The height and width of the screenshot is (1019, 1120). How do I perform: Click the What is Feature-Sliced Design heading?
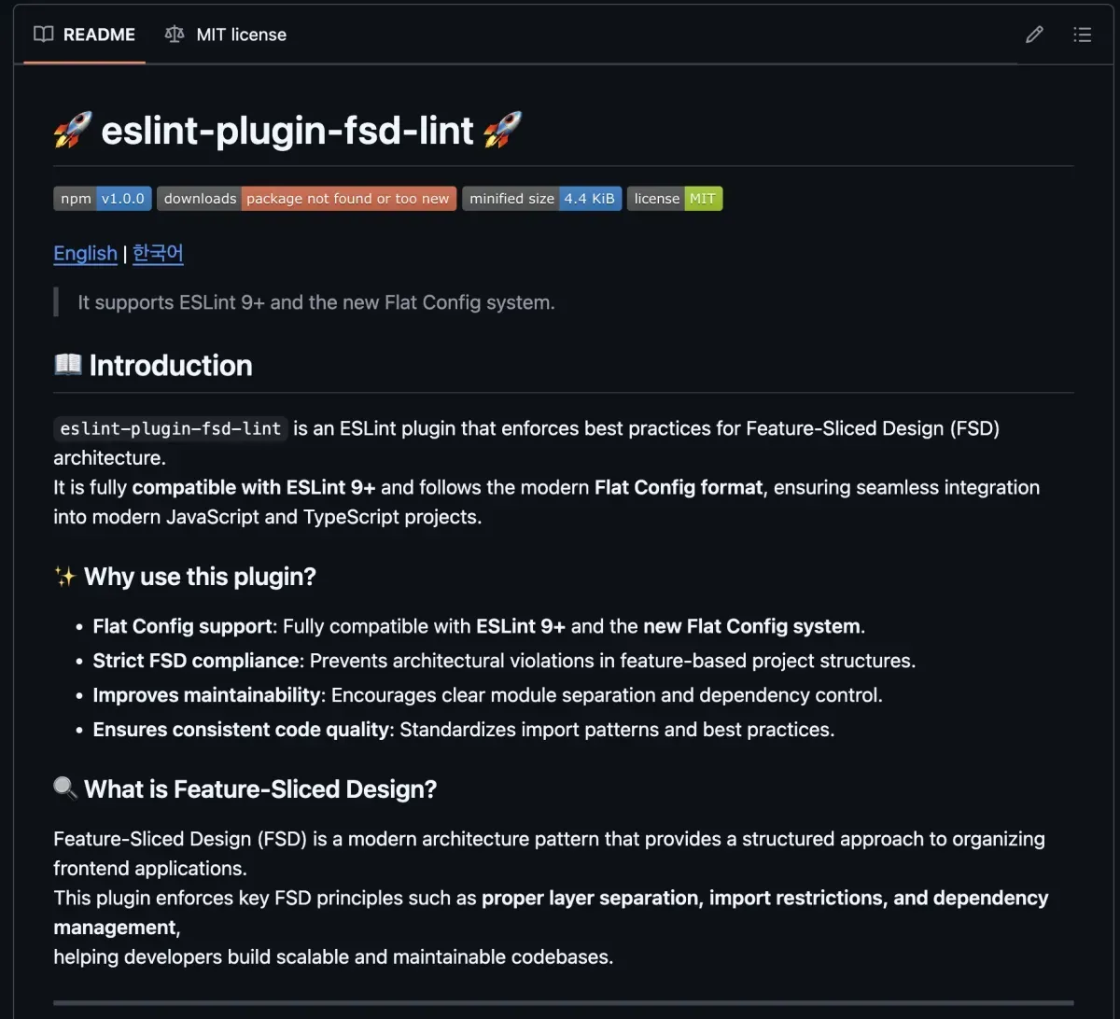(x=260, y=789)
